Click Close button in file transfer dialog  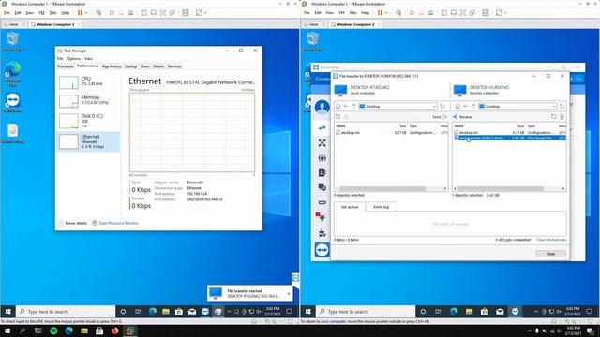tap(550, 254)
